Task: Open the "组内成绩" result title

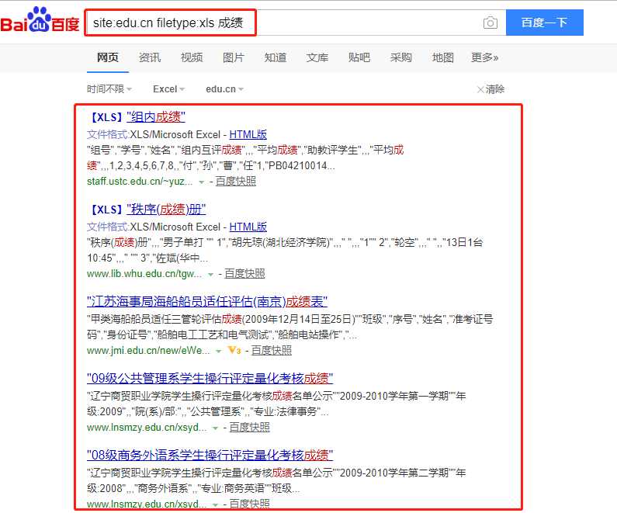Action: click(156, 117)
